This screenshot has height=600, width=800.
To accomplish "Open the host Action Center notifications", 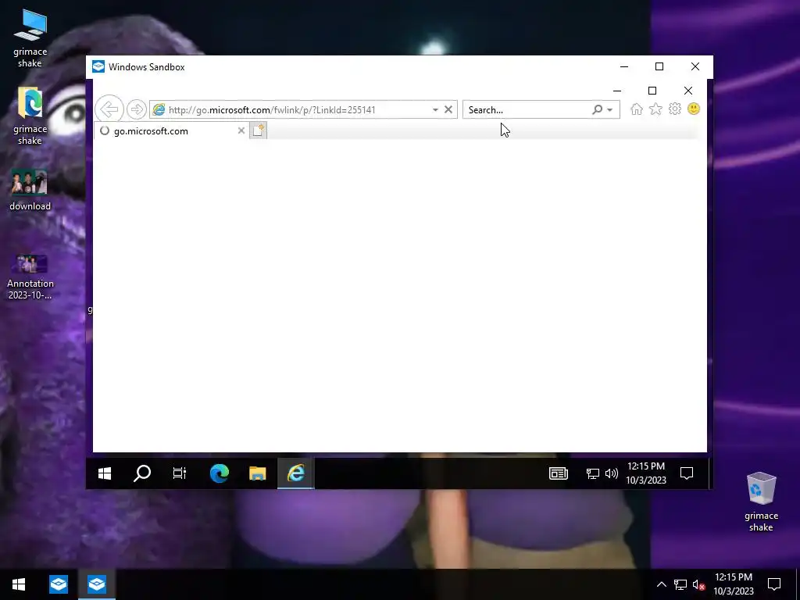I will (774, 584).
